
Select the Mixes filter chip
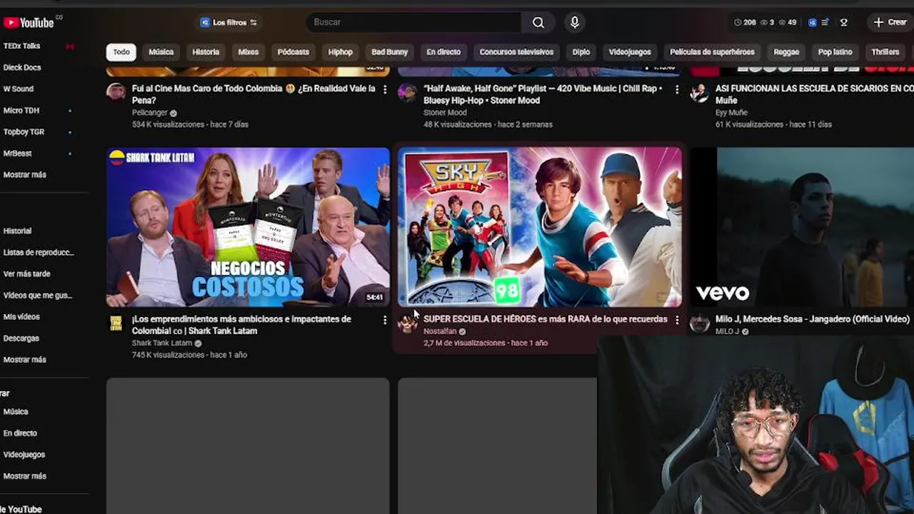coord(248,52)
